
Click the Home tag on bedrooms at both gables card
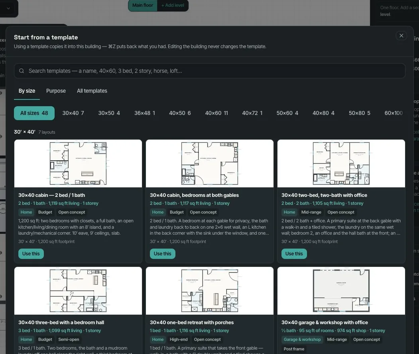pyautogui.click(x=158, y=212)
